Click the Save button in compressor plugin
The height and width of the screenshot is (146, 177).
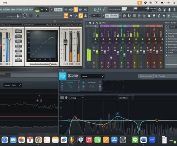coord(76,25)
